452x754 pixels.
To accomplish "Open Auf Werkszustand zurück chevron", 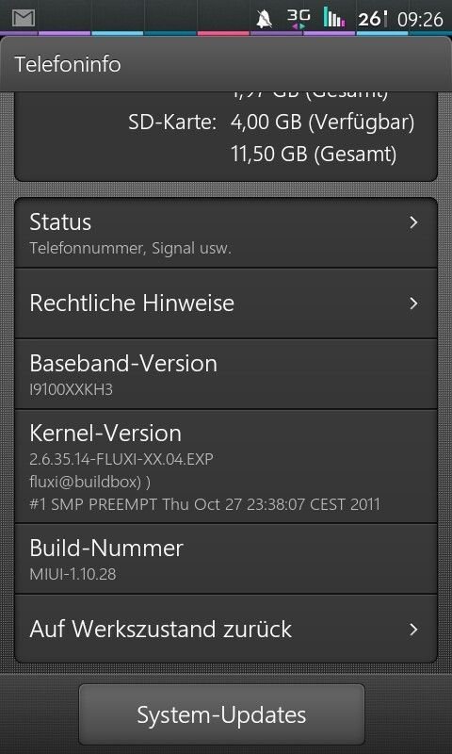I will pos(413,629).
